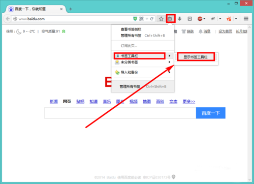Click the 导入和备份 star icon
The height and width of the screenshot is (184, 254).
point(117,72)
